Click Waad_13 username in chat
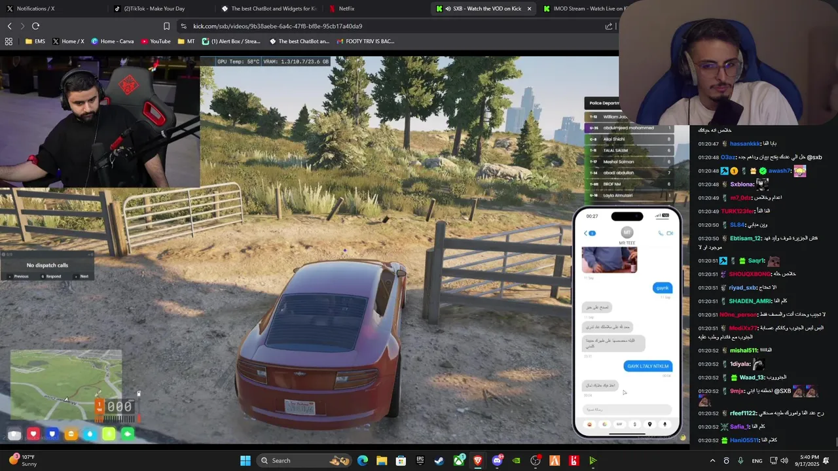This screenshot has height=471, width=838. click(x=752, y=377)
